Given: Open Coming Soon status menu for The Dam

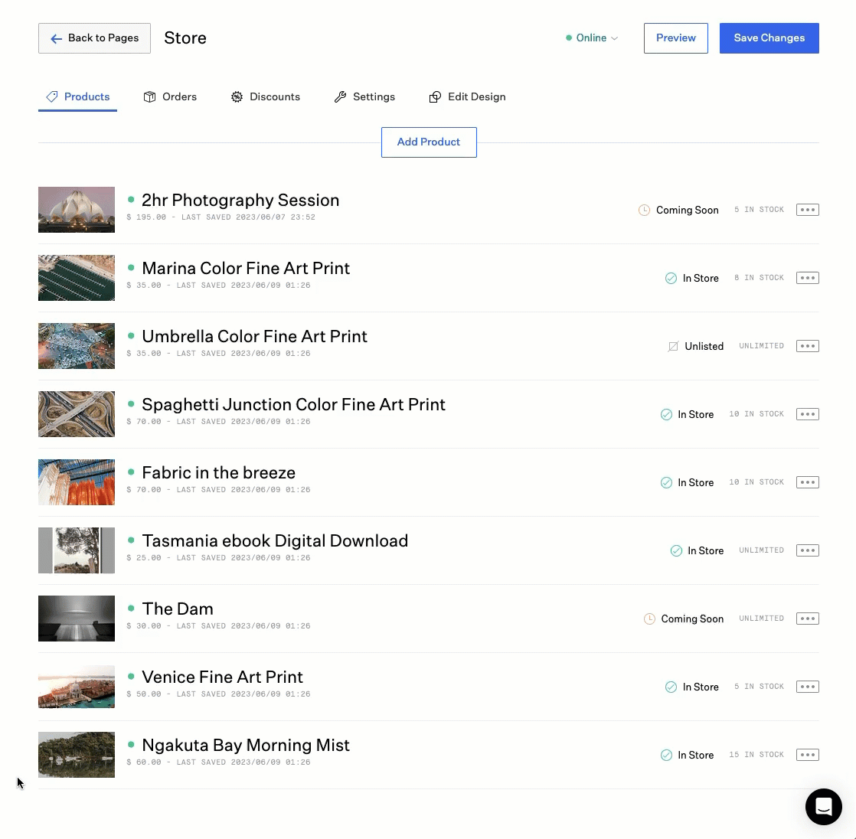Looking at the screenshot, I should pos(684,619).
